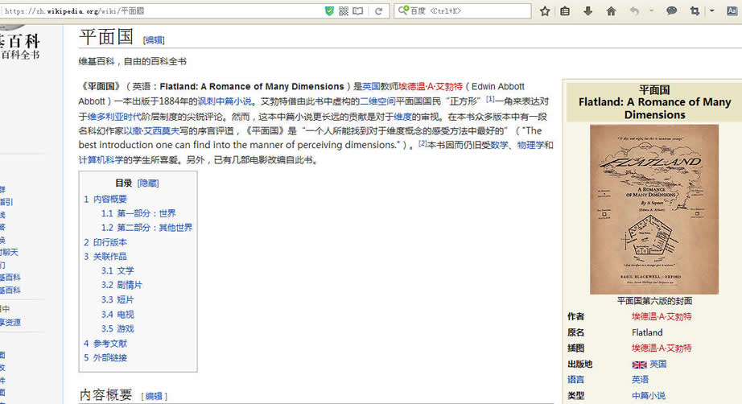Image resolution: width=742 pixels, height=404 pixels.
Task: Bookmark this page with star icon
Action: pos(545,11)
